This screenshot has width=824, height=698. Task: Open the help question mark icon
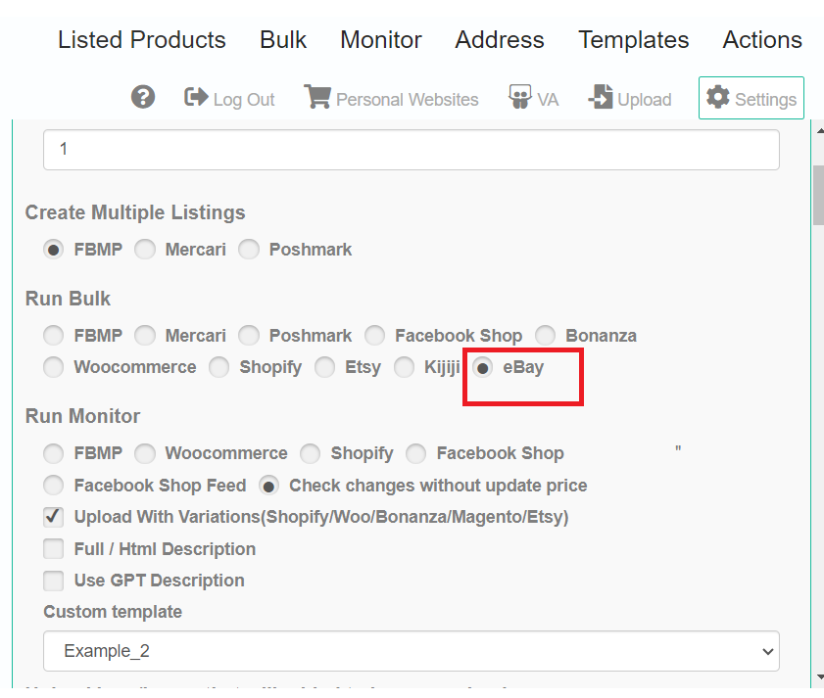(143, 97)
